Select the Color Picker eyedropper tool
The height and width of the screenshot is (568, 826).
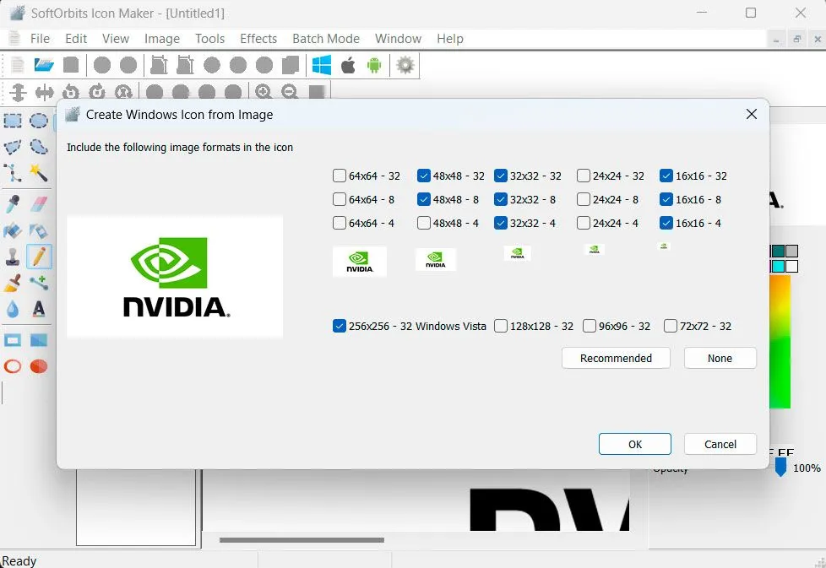pyautogui.click(x=13, y=204)
